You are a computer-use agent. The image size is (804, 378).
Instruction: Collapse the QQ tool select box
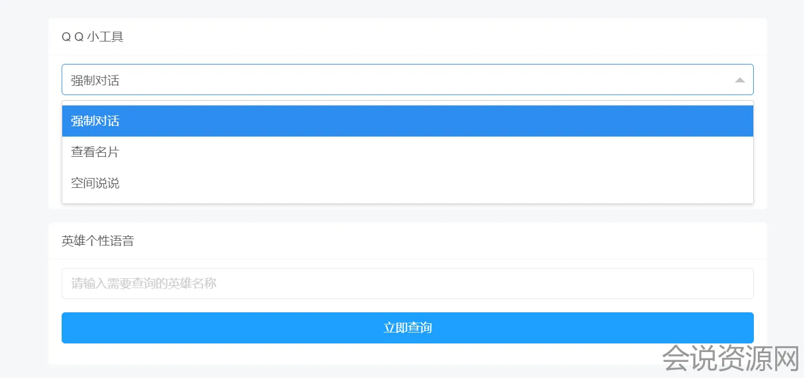pyautogui.click(x=403, y=80)
